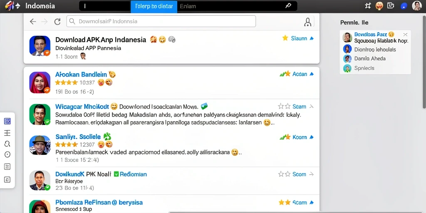
Task: Close the 'Bovidloas Parz' entry with X
Action: (405, 35)
